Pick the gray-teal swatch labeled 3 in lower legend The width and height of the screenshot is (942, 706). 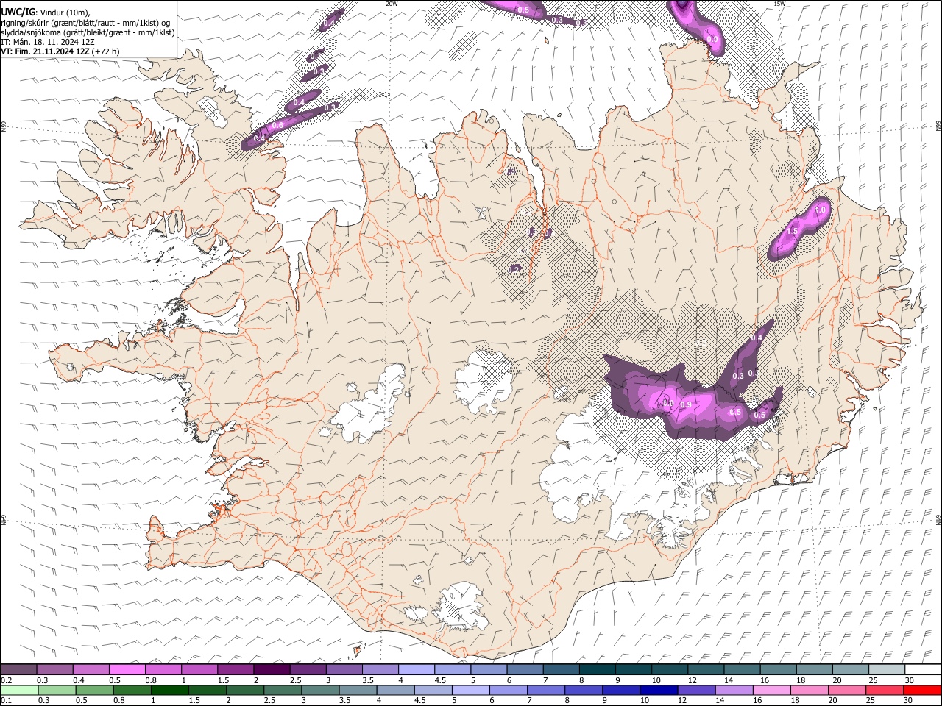(x=319, y=691)
